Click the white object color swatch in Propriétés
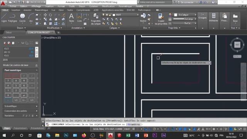Viewport: 247px width, 139px height. coord(176,15)
